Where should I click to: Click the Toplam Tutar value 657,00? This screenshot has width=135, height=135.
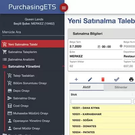pos(128,66)
